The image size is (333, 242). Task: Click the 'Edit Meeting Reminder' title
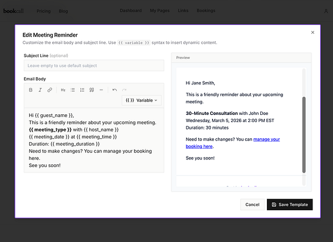[50, 35]
